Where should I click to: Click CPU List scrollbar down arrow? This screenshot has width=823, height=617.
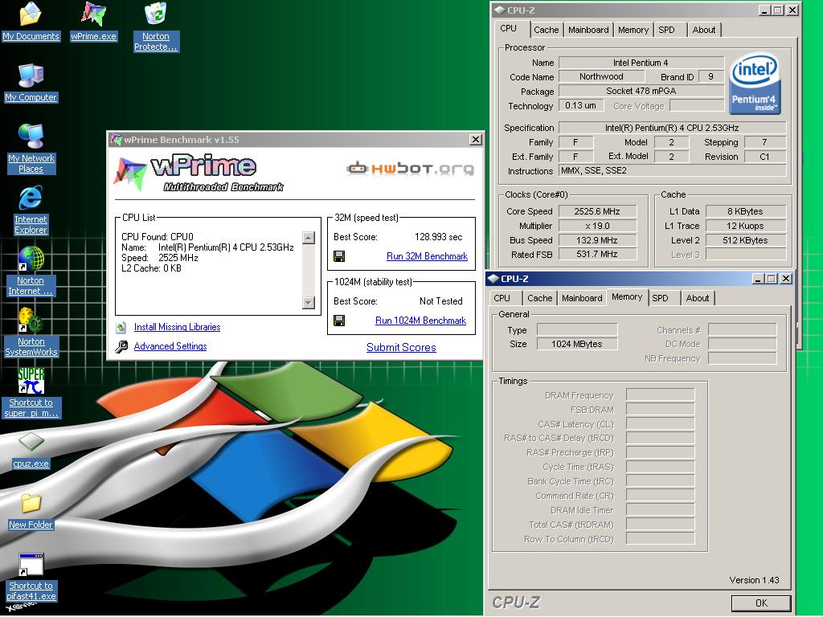[309, 303]
